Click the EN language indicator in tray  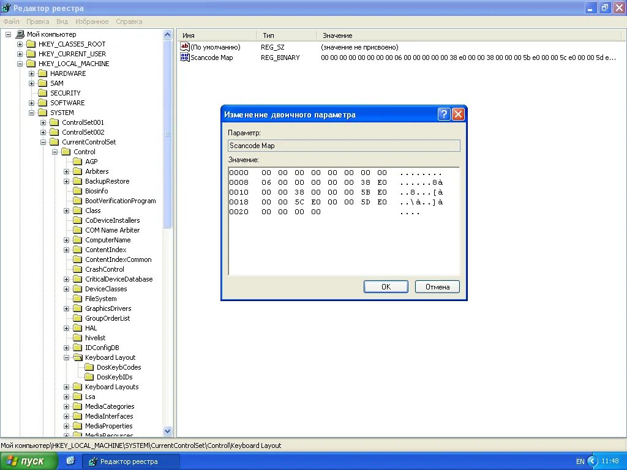[580, 461]
